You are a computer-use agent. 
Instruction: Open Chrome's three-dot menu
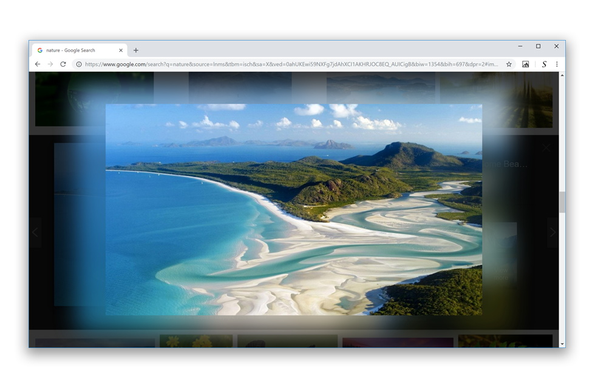[557, 63]
